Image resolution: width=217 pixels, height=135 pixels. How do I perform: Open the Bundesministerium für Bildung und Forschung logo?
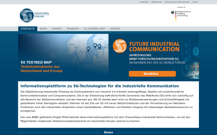pyautogui.click(x=181, y=14)
